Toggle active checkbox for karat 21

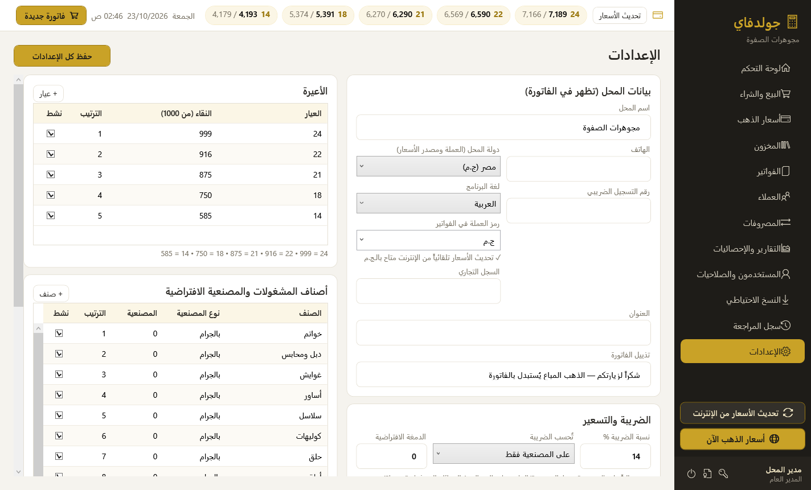51,175
